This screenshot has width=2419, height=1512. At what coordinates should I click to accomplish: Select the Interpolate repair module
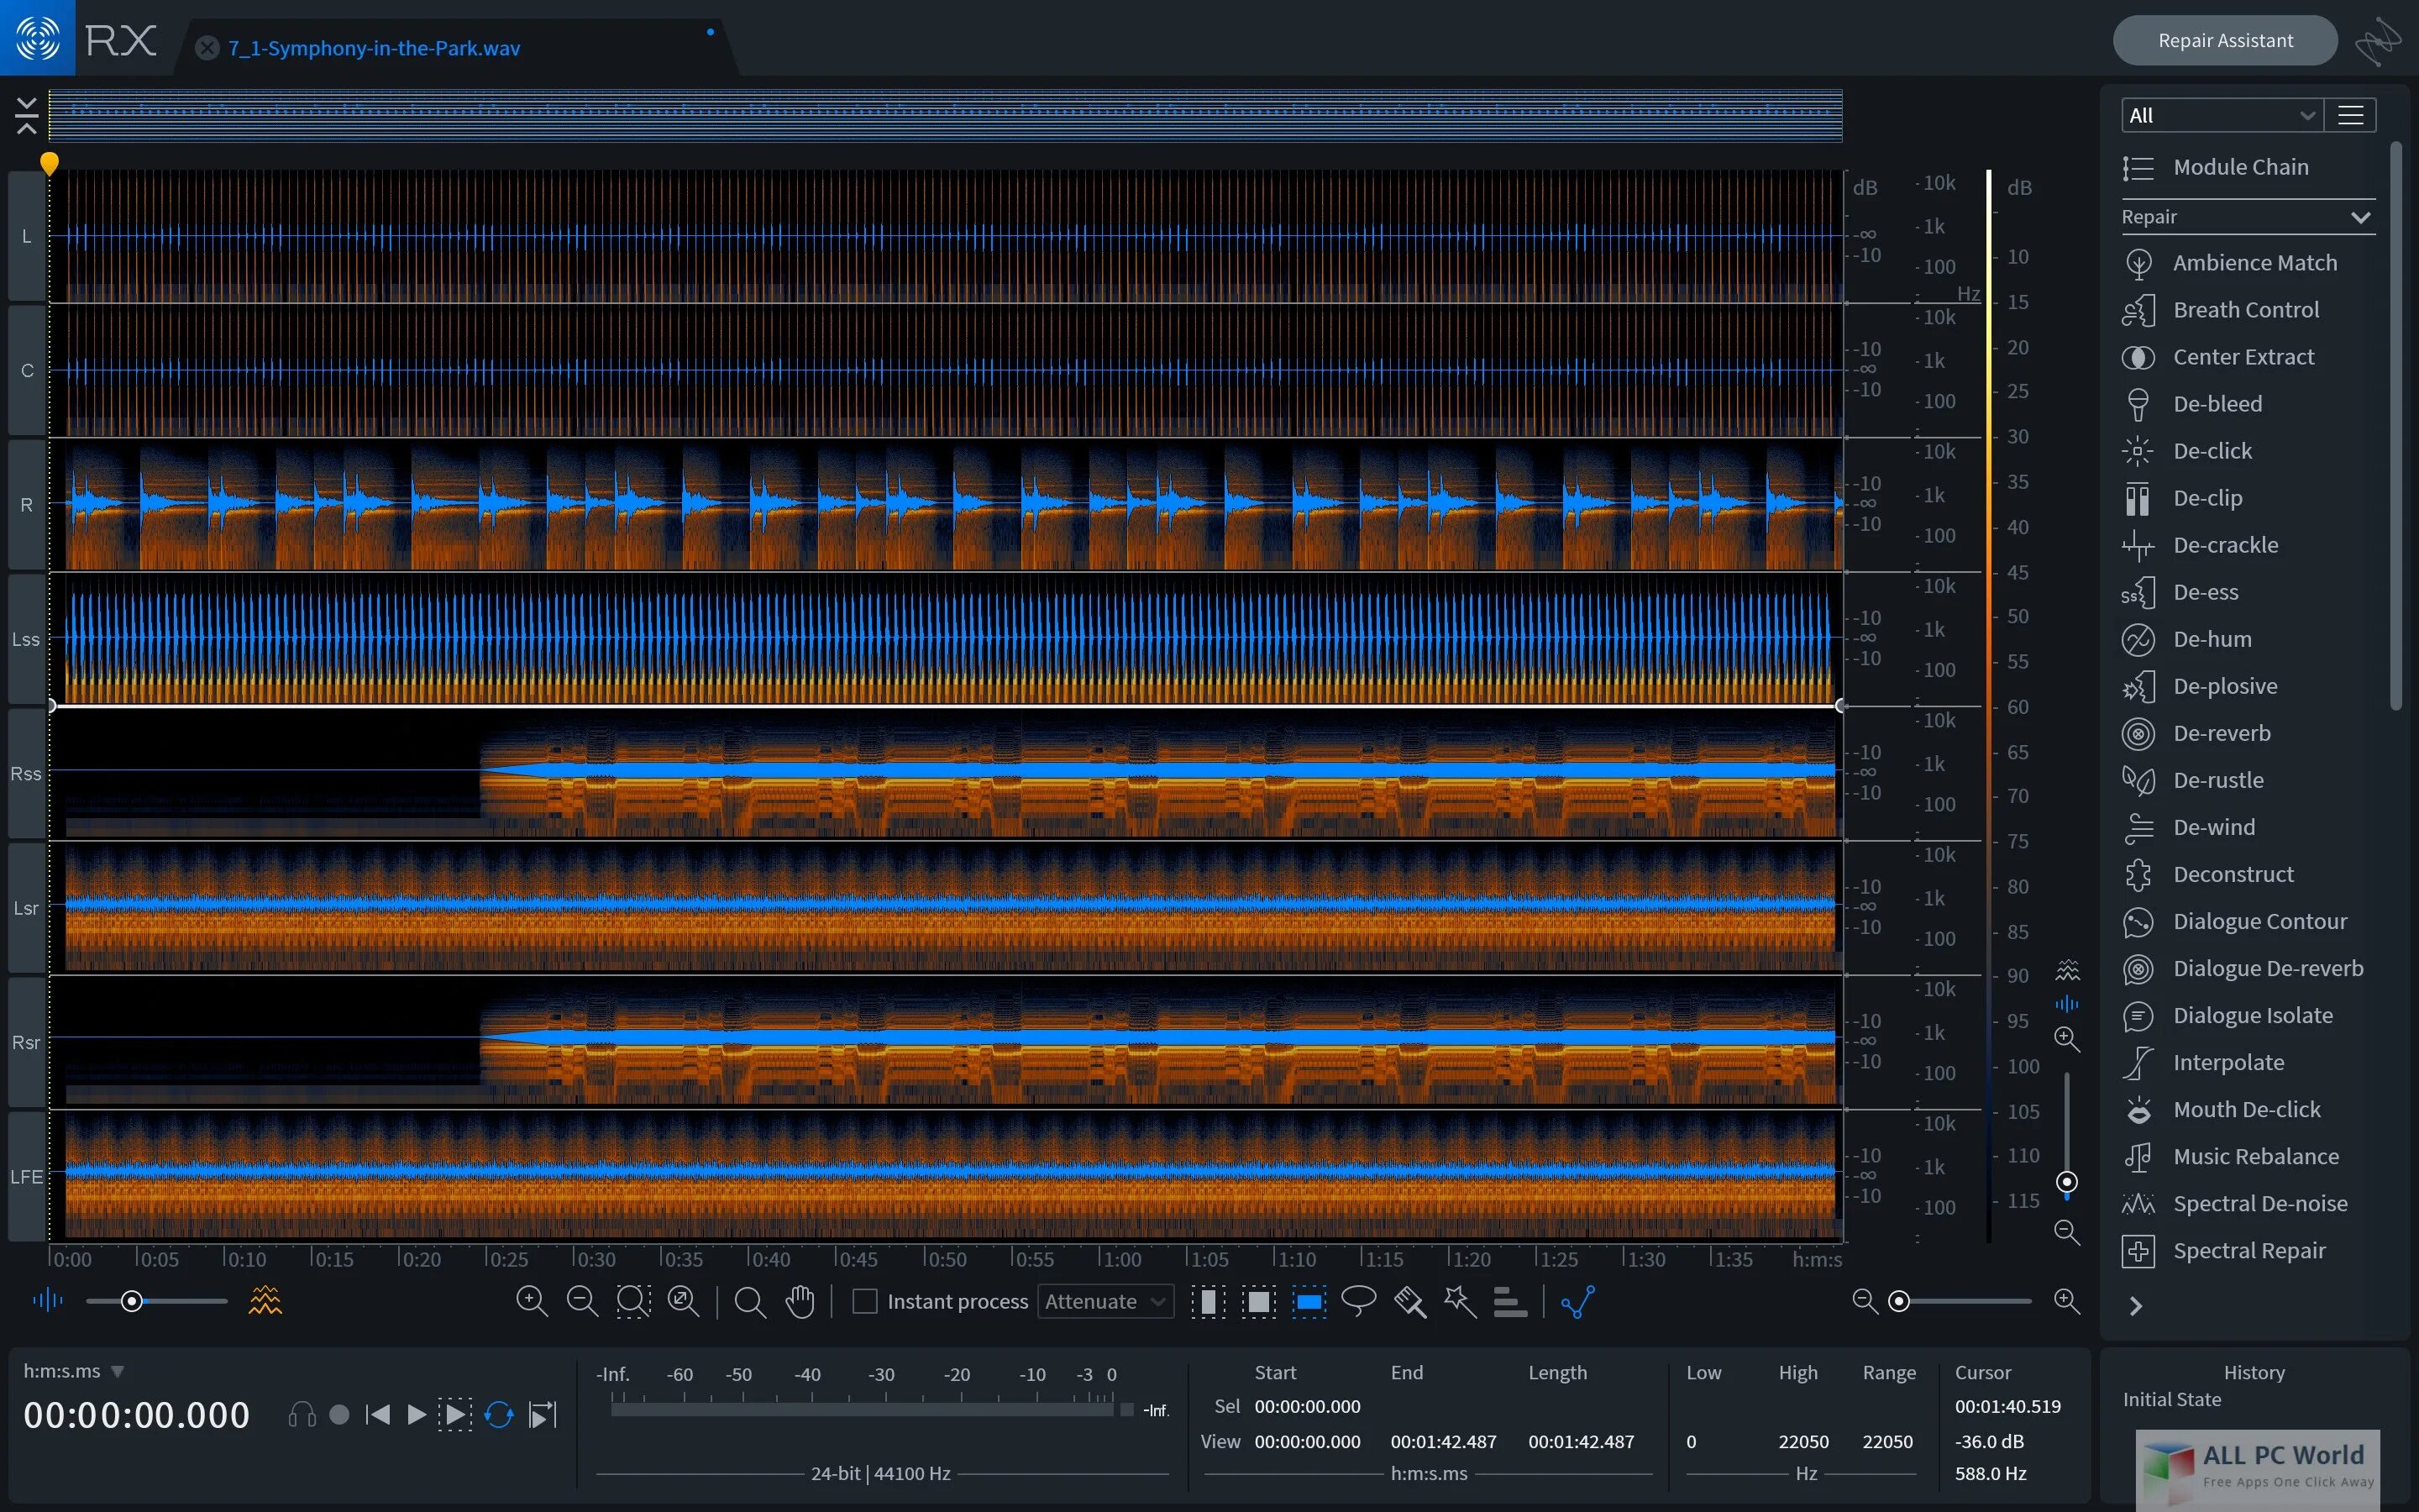[2227, 1061]
